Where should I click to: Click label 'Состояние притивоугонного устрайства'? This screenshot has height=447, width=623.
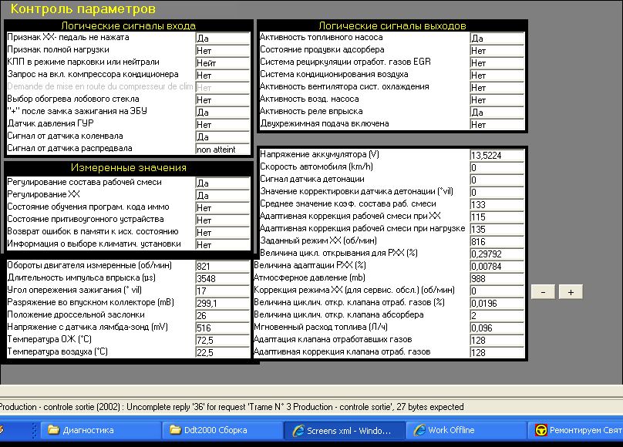[86, 219]
